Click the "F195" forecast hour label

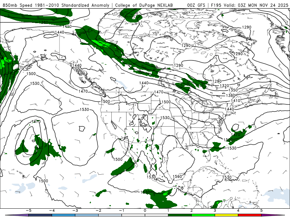pyautogui.click(x=216, y=5)
